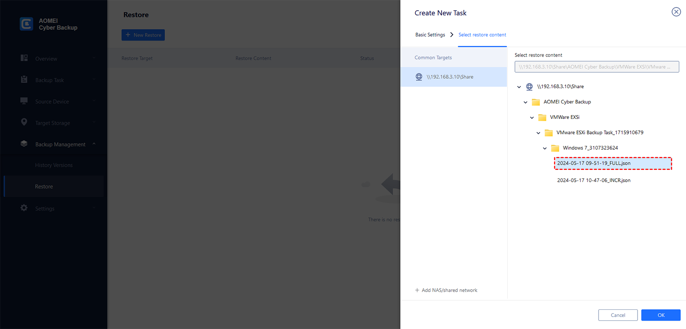Viewport: 686px width, 329px height.
Task: Collapse the AOMEI Cyber Backup tree node
Action: click(x=525, y=102)
